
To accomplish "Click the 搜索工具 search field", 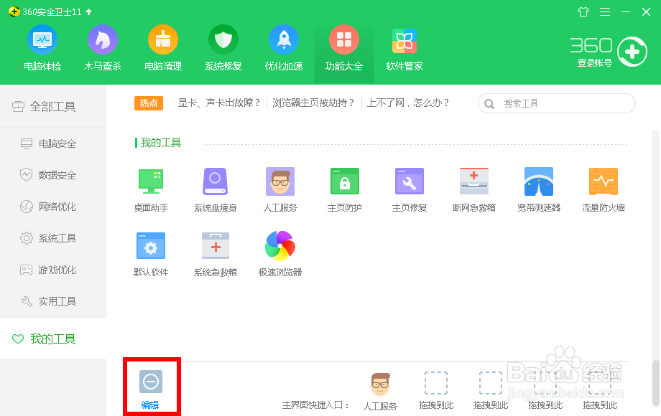I will point(556,103).
